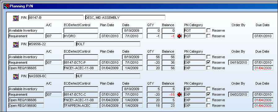Toggle Reserve on the HYDRO requirement row
This screenshot has height=112, width=278.
[x=209, y=36]
